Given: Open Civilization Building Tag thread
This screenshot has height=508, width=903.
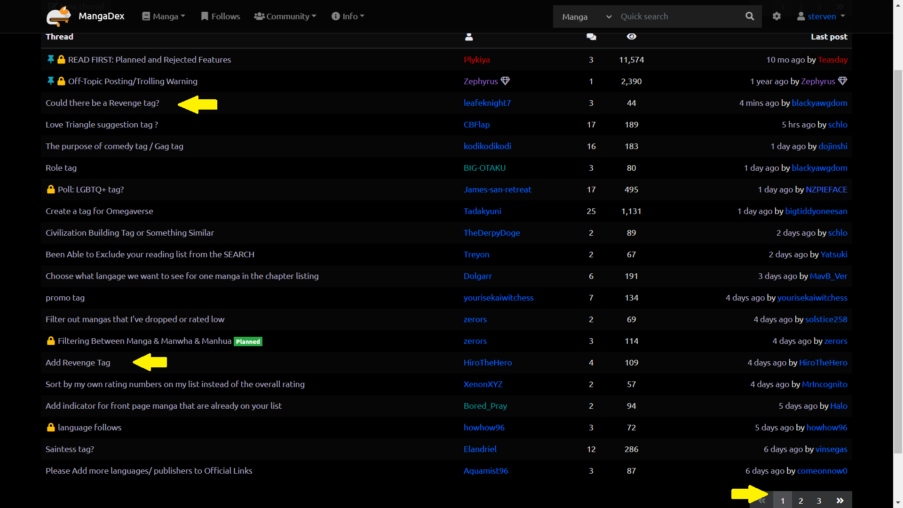Looking at the screenshot, I should click(130, 233).
